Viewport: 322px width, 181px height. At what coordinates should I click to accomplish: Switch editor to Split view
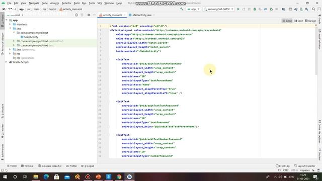click(298, 21)
